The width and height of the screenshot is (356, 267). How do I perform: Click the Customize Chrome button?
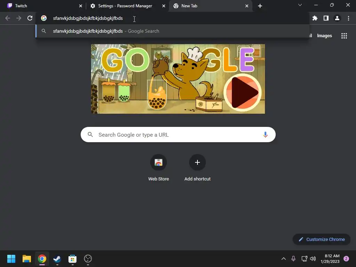pyautogui.click(x=322, y=239)
